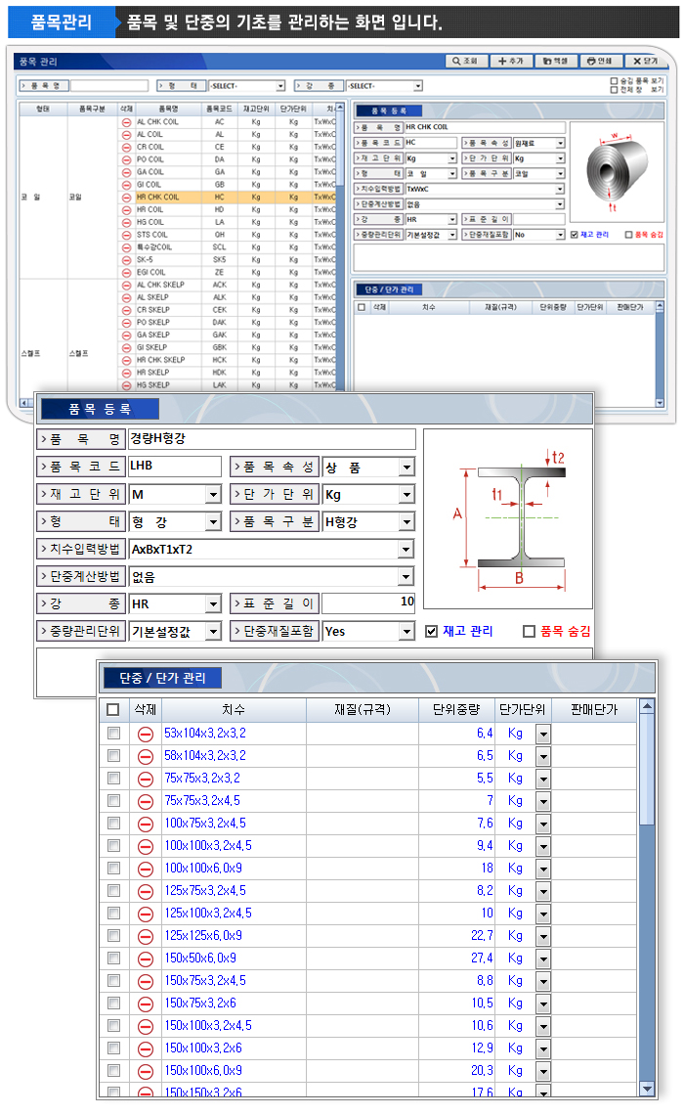
Task: Delete the AL CHK SKELP item
Action: tap(126, 286)
